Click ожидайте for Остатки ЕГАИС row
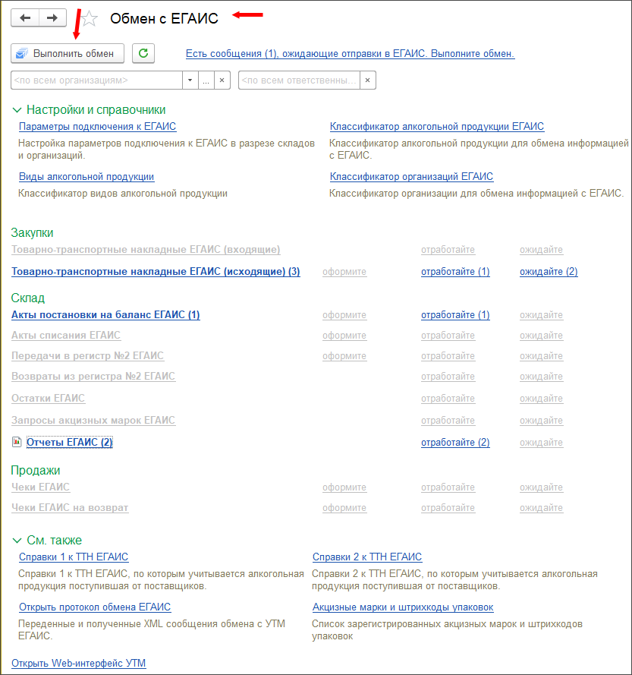This screenshot has height=675, width=632. [541, 399]
